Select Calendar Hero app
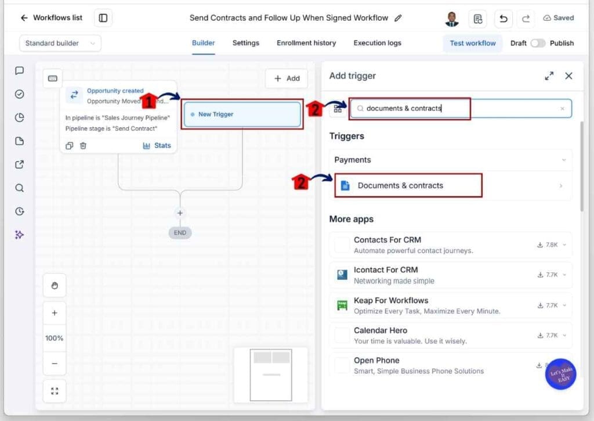Image resolution: width=594 pixels, height=421 pixels. pos(450,335)
